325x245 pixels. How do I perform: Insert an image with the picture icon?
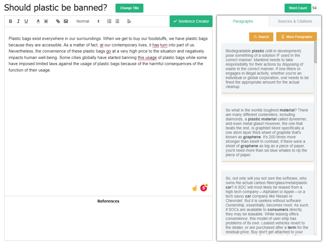pyautogui.click(x=66, y=21)
